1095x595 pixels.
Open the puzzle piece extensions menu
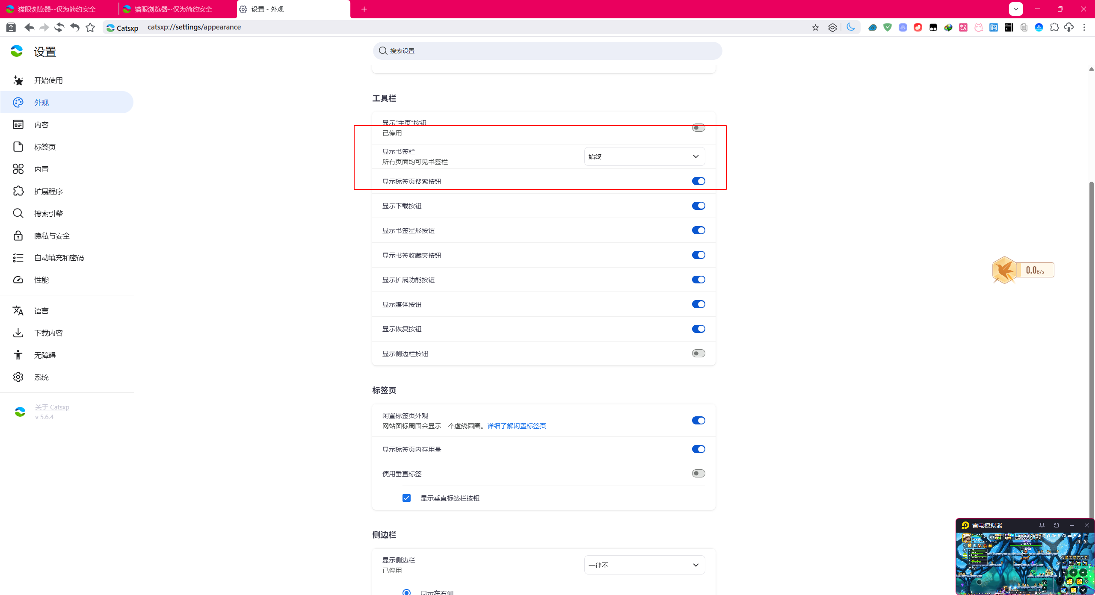tap(1054, 27)
